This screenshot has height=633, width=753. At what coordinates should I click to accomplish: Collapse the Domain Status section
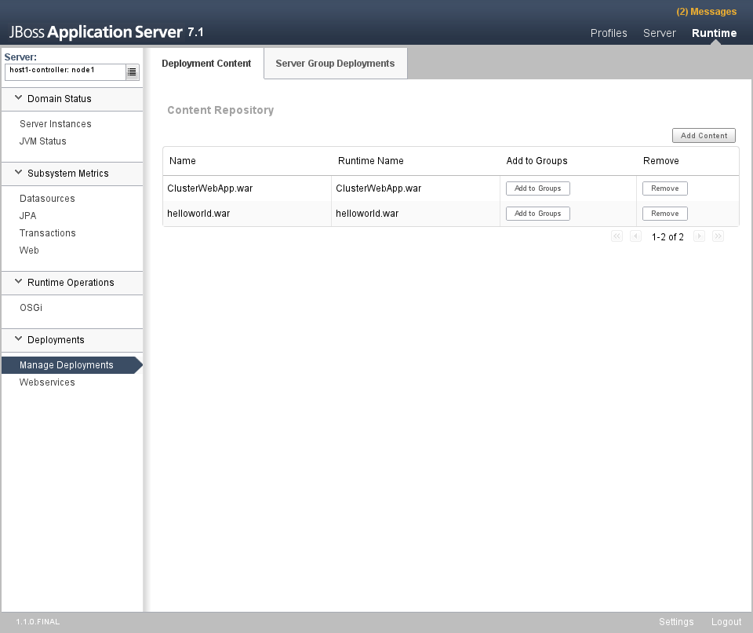[18, 98]
